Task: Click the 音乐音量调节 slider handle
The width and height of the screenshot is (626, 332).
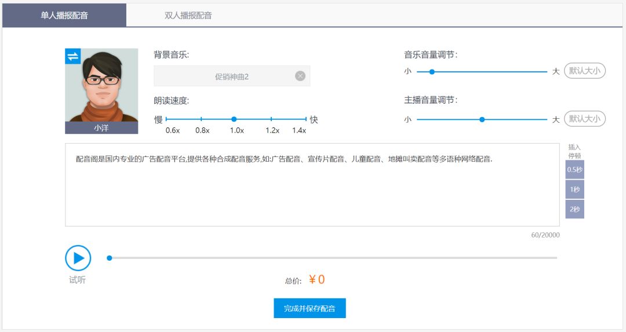Action: click(432, 72)
